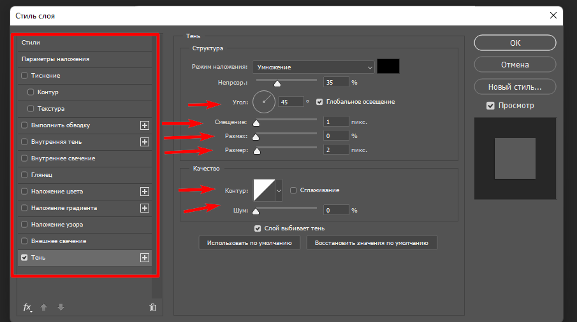Click the Шум percent value field
Viewport: 577px width, 322px height.
[x=336, y=211]
